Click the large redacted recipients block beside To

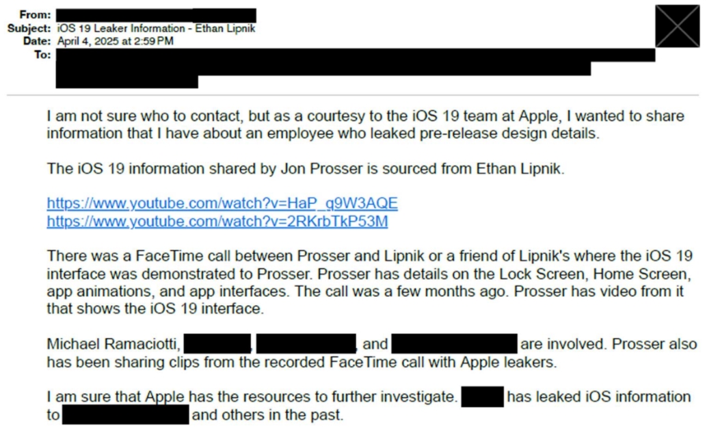tap(356, 68)
